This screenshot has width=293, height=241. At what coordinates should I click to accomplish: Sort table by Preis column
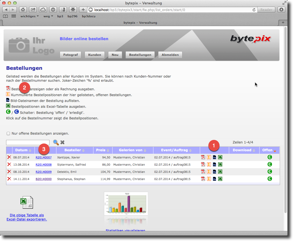103,150
